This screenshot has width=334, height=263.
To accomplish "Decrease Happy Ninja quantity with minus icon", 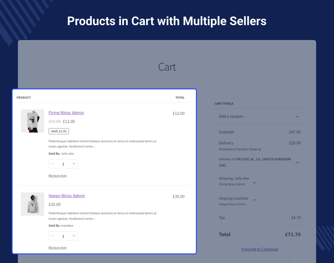I will 53,236.
